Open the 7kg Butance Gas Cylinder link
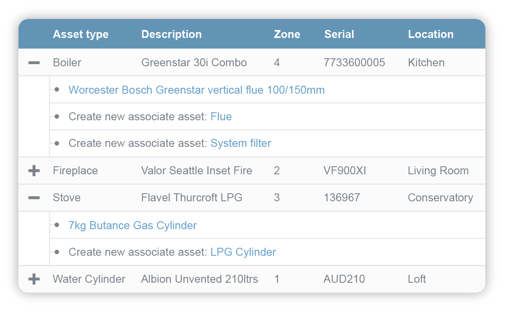 132,225
